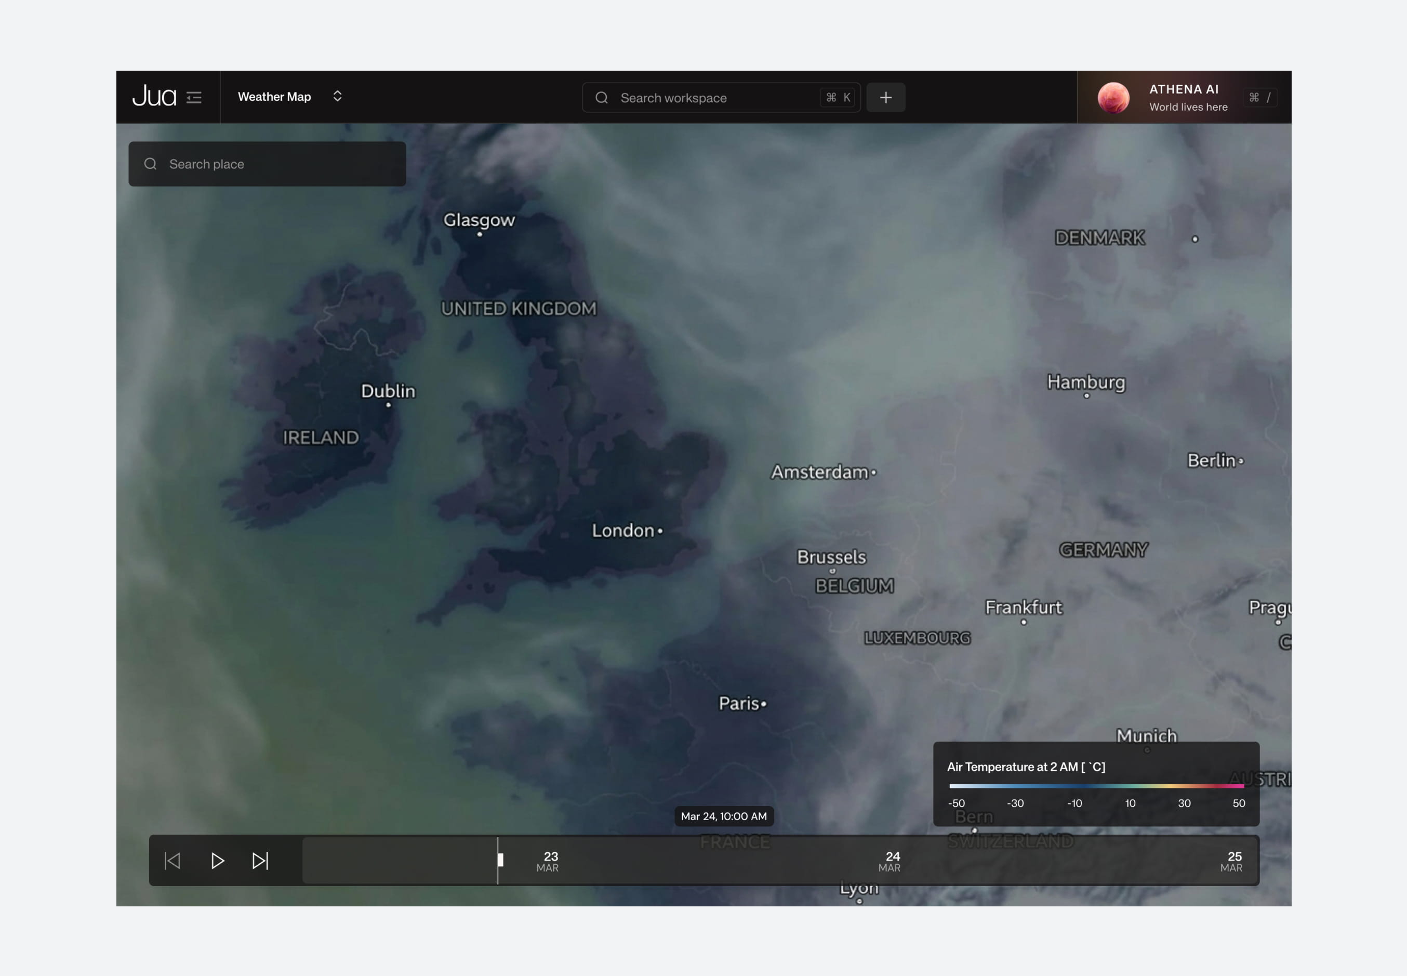
Task: Click the BELGIUM country label
Action: point(855,586)
